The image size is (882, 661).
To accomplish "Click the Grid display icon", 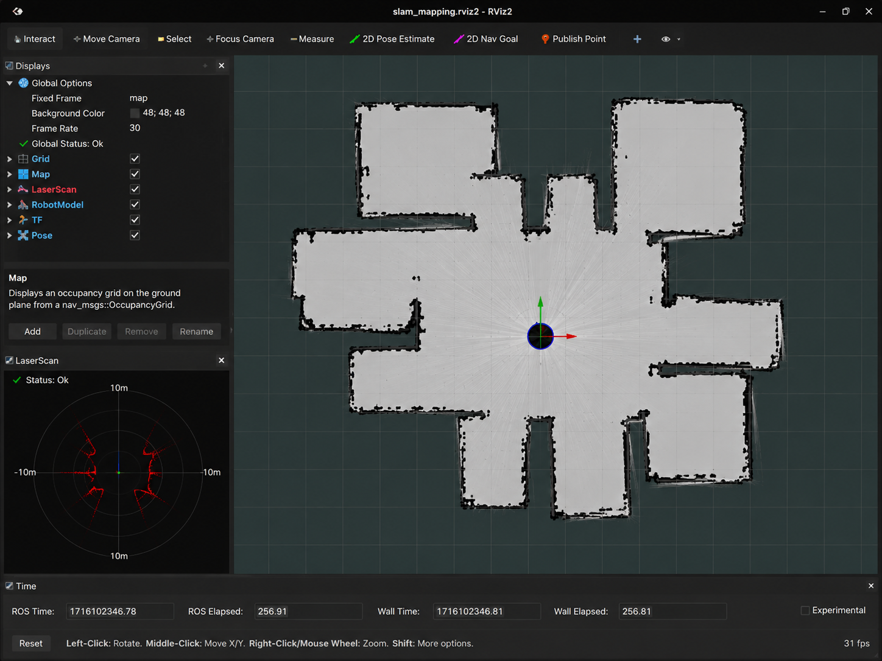I will click(23, 159).
